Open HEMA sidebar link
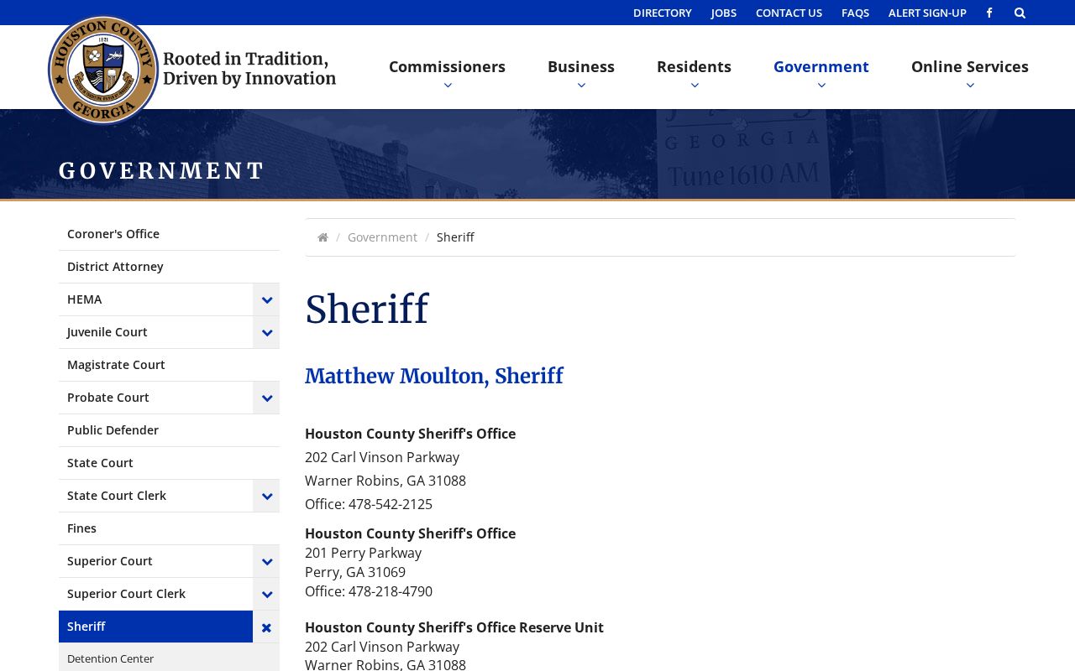This screenshot has height=671, width=1075. pos(155,299)
